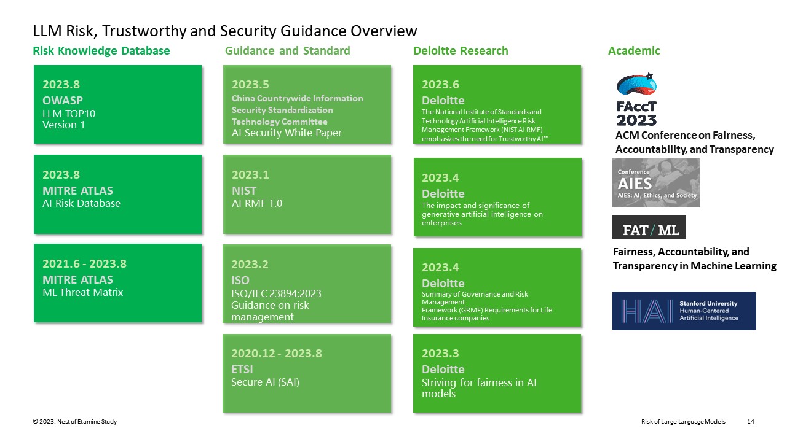Viewport: 787px width, 442px height.
Task: Click the 'Deloitte Research' column heading
Action: [x=461, y=51]
